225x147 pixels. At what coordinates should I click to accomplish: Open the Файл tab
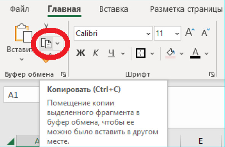tap(19, 9)
